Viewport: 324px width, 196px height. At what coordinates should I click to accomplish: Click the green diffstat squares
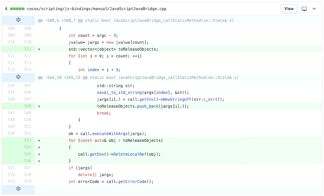pos(17,9)
